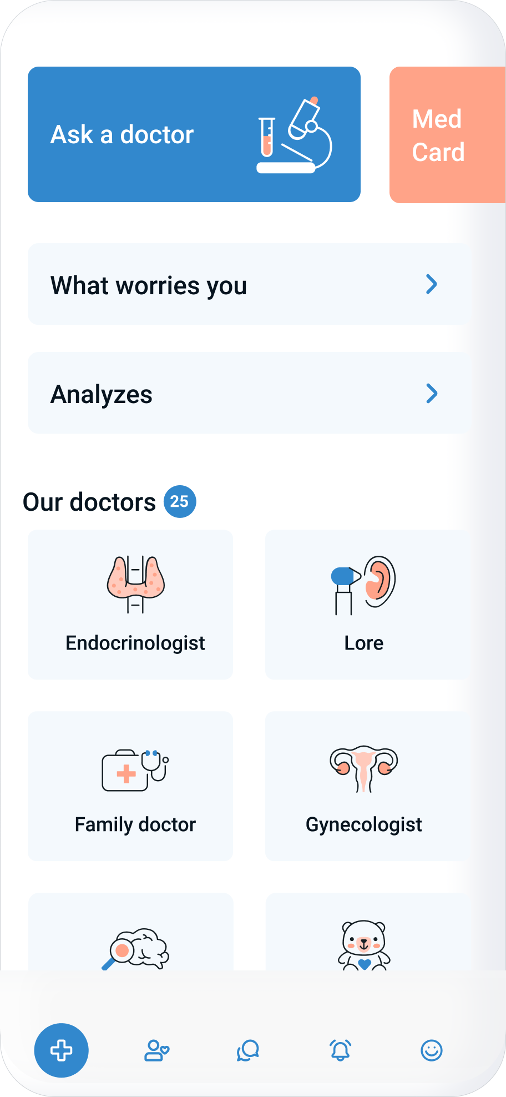Click the 25 doctors count badge

179,502
